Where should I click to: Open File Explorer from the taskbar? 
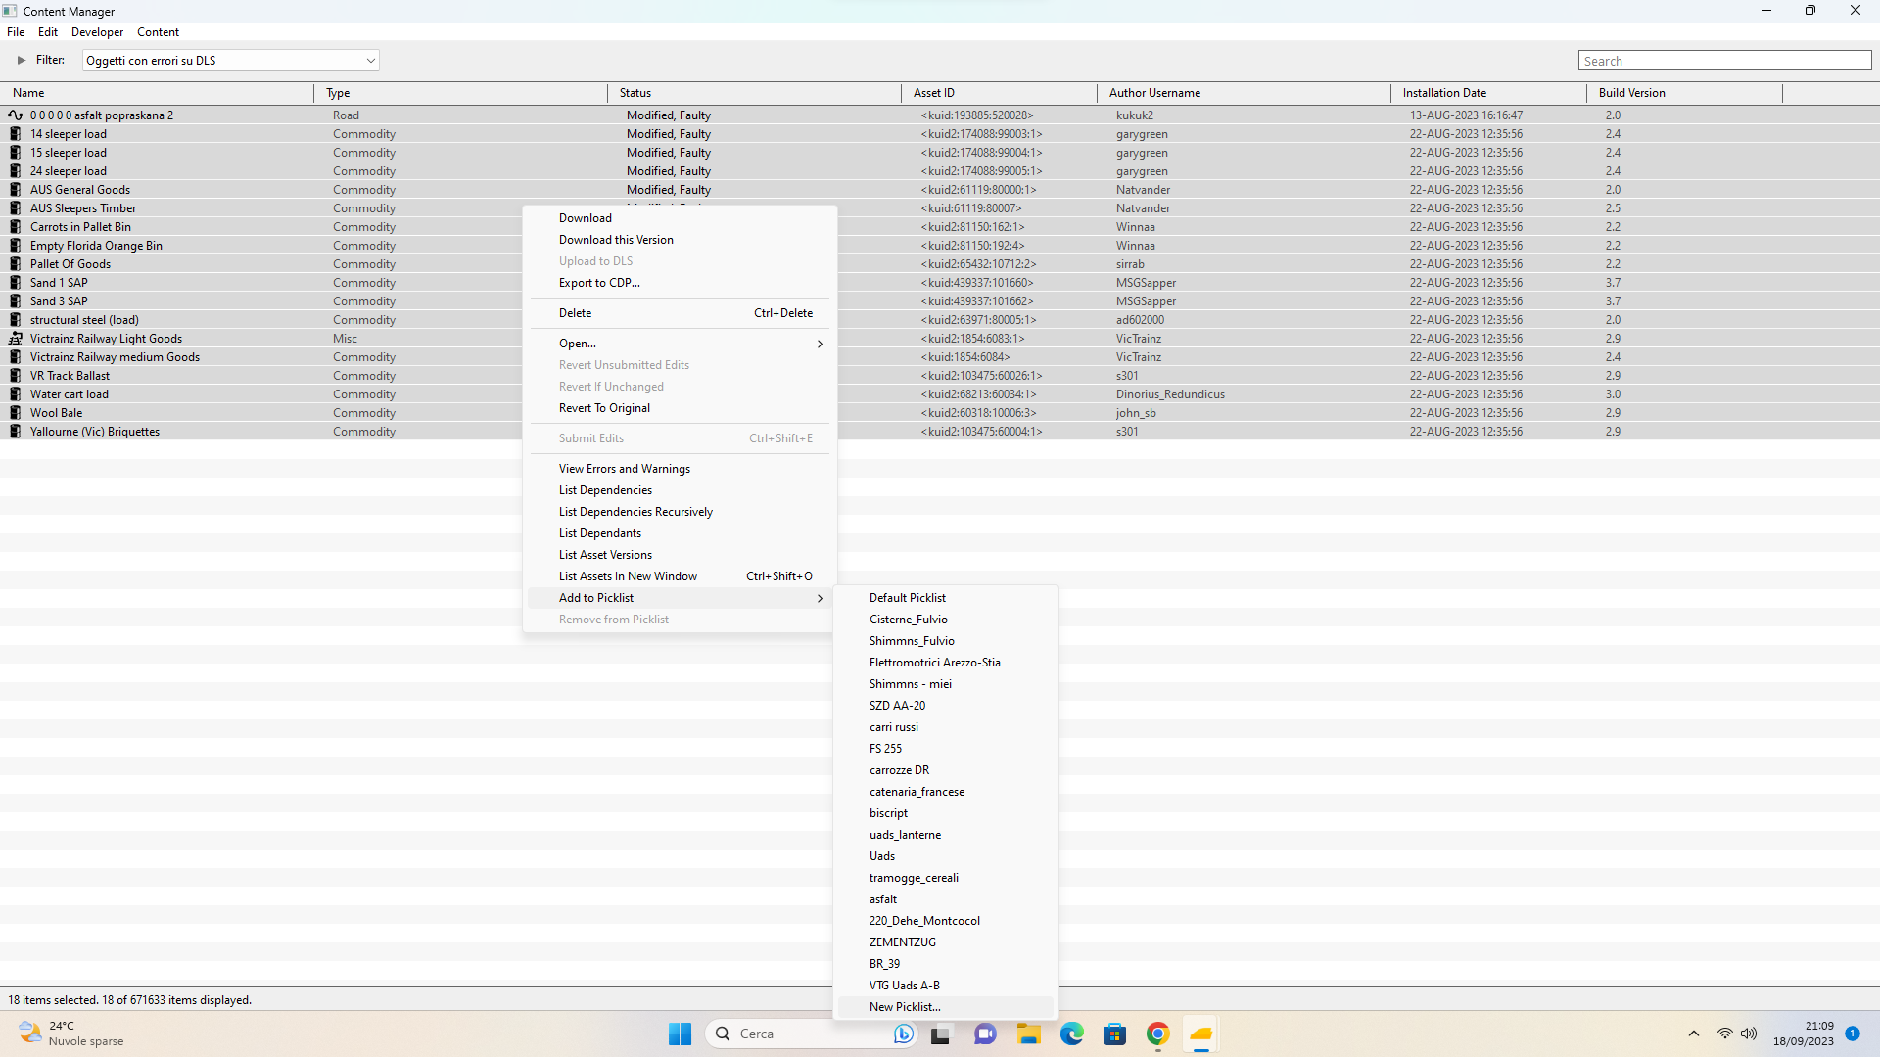[1028, 1034]
